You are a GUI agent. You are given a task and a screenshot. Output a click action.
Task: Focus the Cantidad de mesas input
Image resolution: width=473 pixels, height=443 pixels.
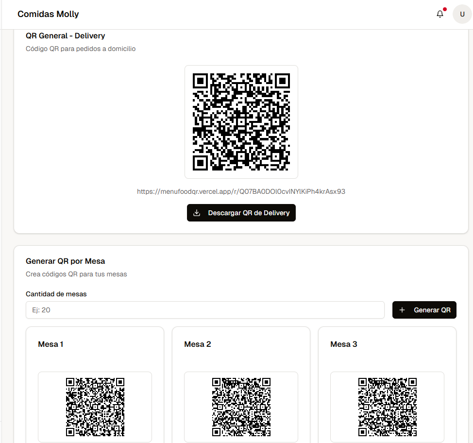click(x=205, y=310)
